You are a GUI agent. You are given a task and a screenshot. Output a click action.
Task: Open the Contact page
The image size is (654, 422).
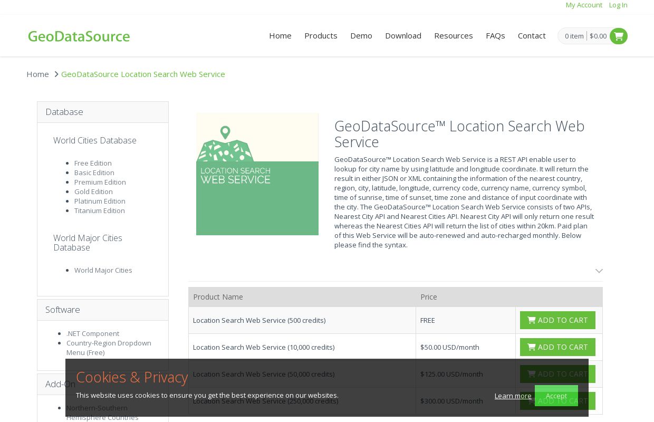(x=532, y=35)
